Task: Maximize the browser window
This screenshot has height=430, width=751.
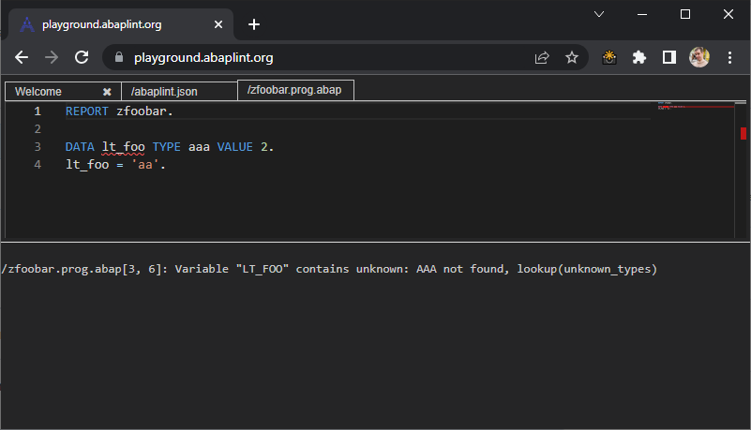Action: tap(685, 14)
